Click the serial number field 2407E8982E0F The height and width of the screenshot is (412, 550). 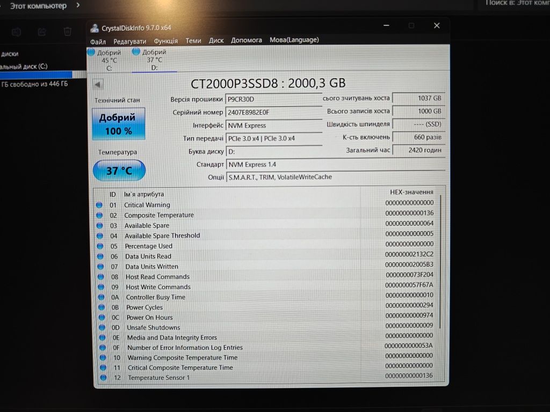point(273,112)
